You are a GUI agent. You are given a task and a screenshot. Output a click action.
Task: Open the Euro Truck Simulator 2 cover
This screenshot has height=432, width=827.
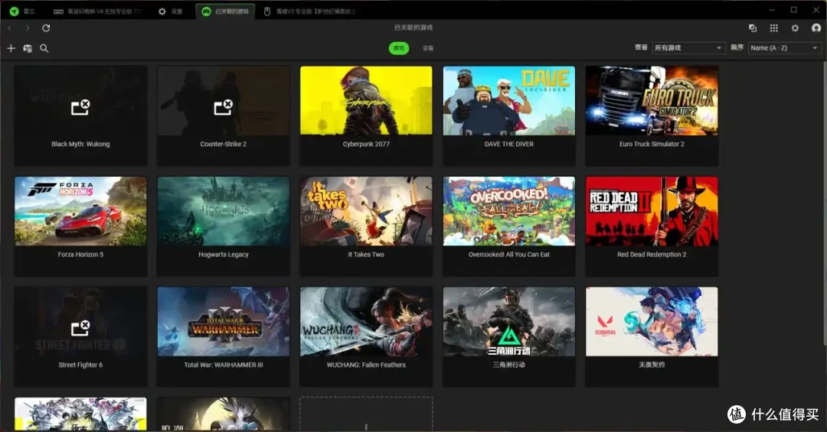pos(652,101)
